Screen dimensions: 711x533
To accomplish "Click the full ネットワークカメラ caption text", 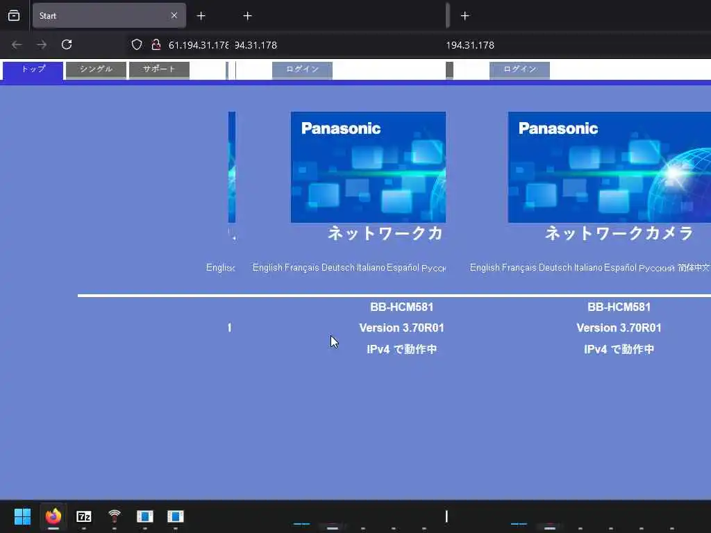I will [x=619, y=233].
